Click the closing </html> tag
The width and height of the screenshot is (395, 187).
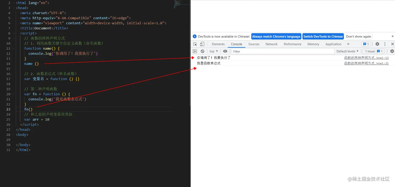tap(23, 150)
